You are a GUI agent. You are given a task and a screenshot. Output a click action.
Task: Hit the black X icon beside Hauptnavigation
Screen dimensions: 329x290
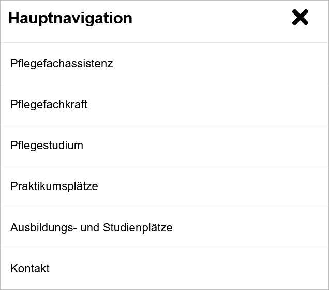(x=300, y=18)
